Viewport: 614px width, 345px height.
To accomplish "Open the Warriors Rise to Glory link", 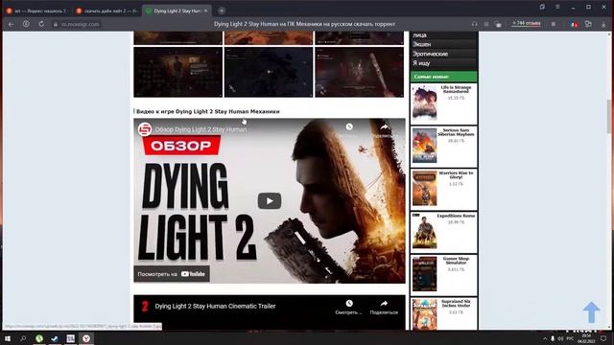I will tap(456, 174).
